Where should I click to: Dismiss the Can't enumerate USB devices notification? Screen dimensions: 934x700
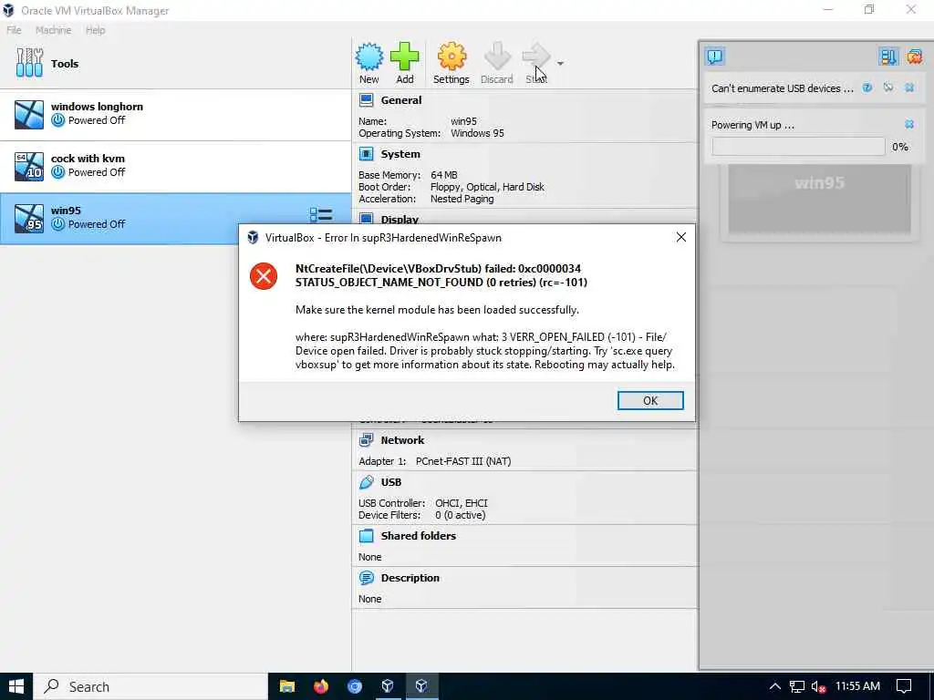point(909,88)
